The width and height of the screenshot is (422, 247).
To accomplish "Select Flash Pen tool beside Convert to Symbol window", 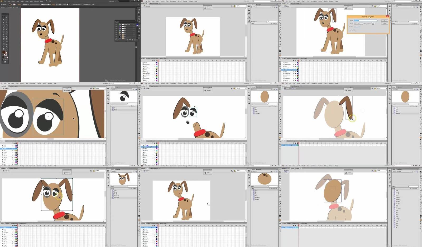I will (421, 18).
